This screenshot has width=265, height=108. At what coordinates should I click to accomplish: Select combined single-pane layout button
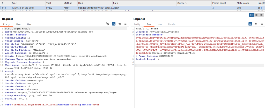coord(261,15)
